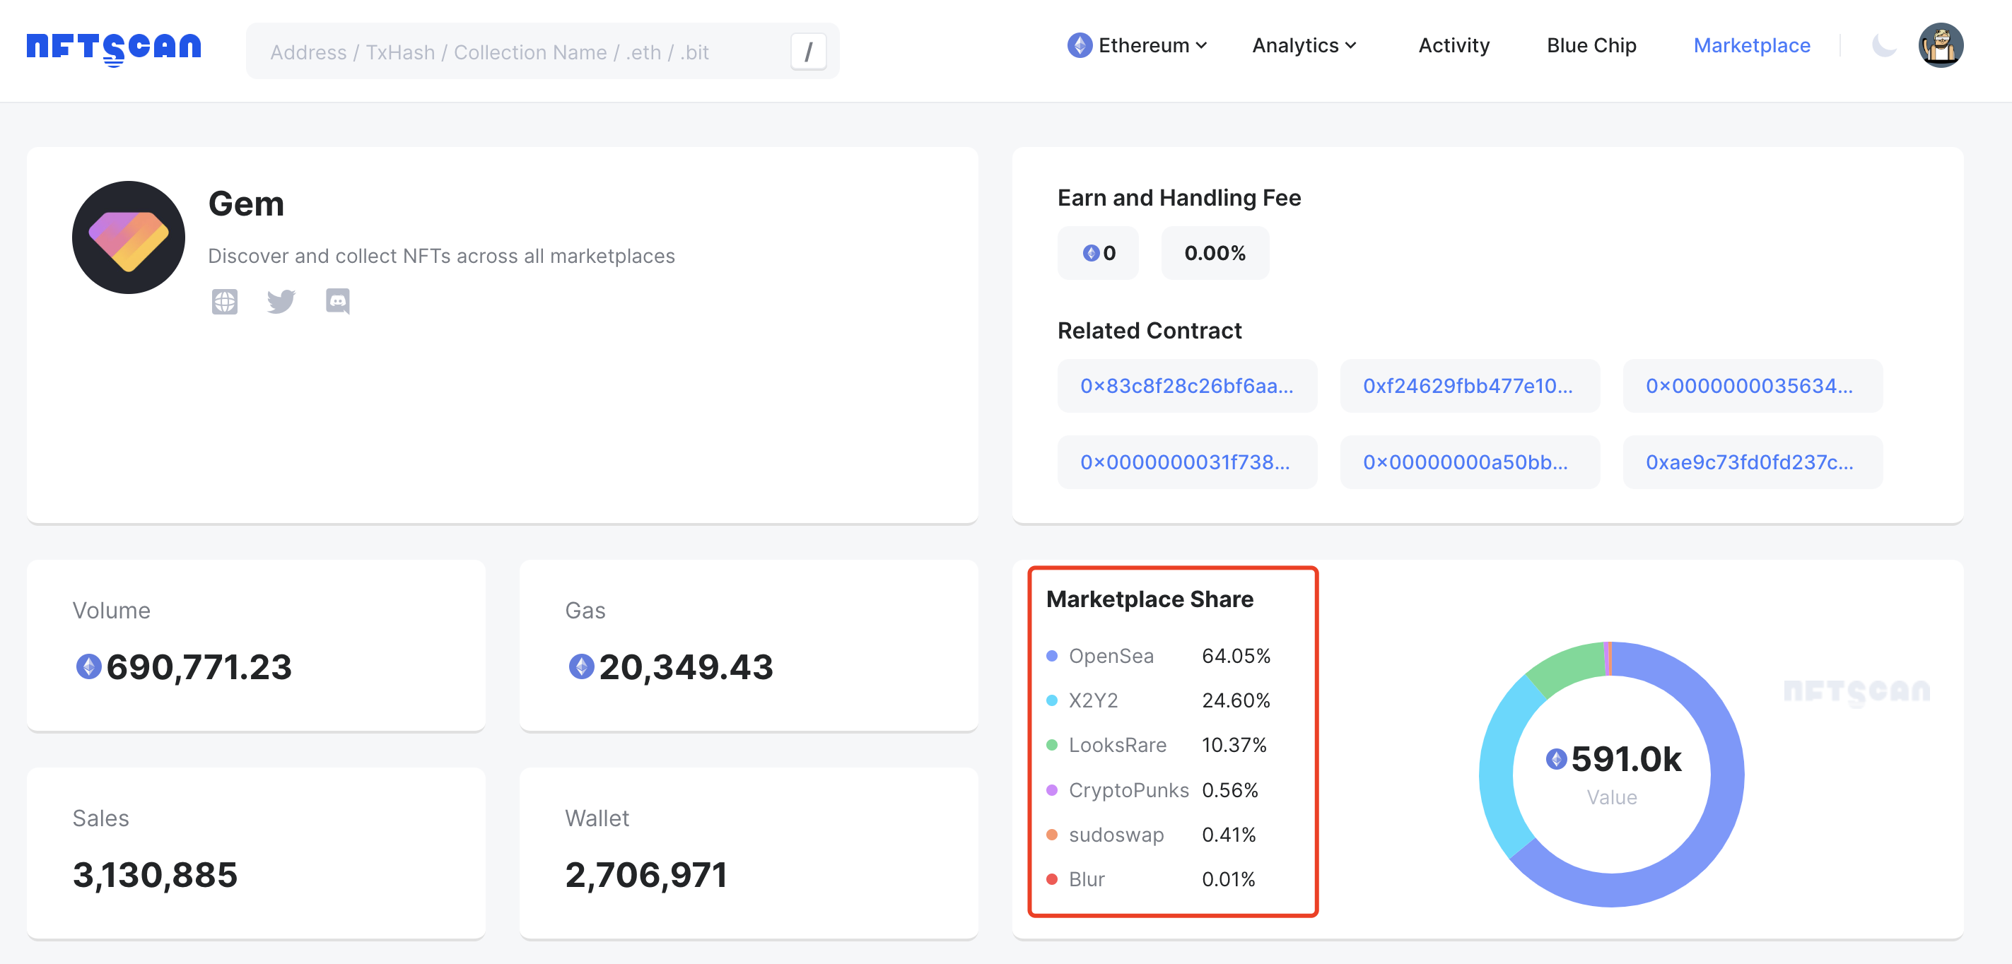
Task: Click the NFTScan logo
Action: click(x=114, y=47)
